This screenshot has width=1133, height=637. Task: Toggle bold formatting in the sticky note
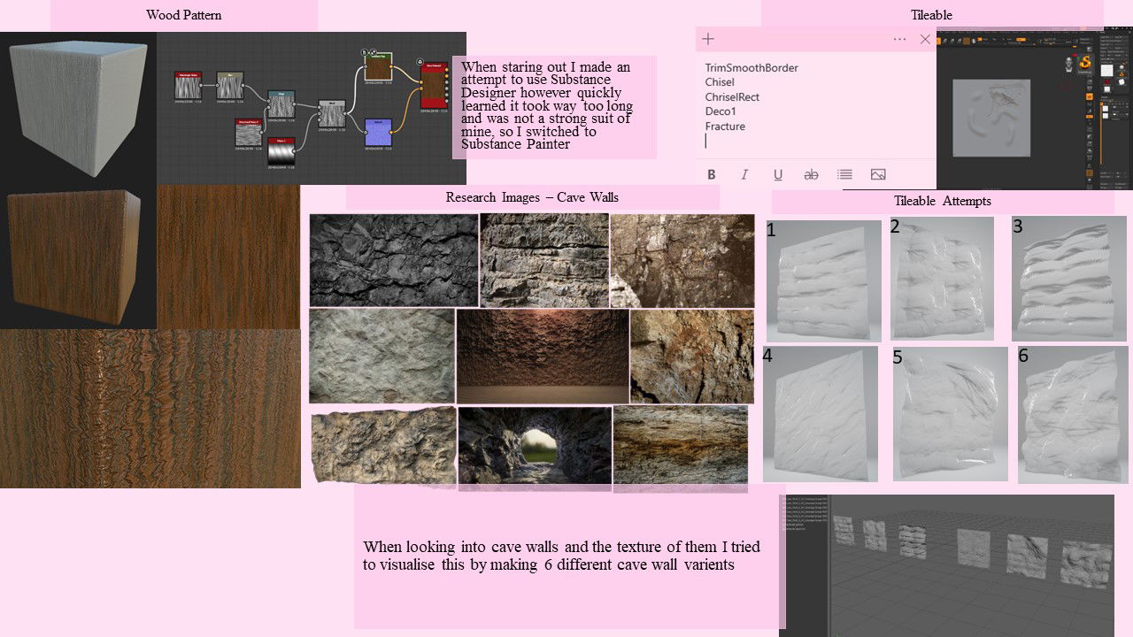point(711,174)
